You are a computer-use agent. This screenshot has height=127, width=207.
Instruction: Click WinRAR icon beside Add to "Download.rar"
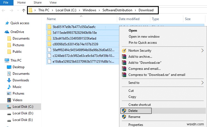[124, 63]
